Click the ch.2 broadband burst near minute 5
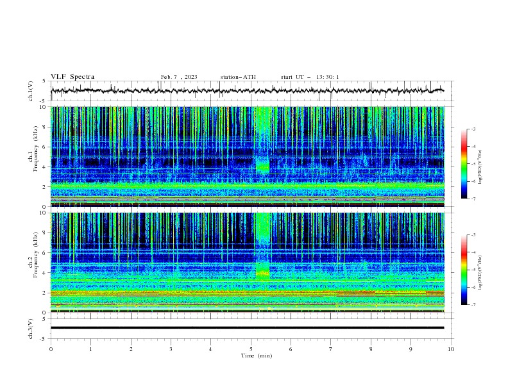This screenshot has height=392, width=508. [x=262, y=247]
